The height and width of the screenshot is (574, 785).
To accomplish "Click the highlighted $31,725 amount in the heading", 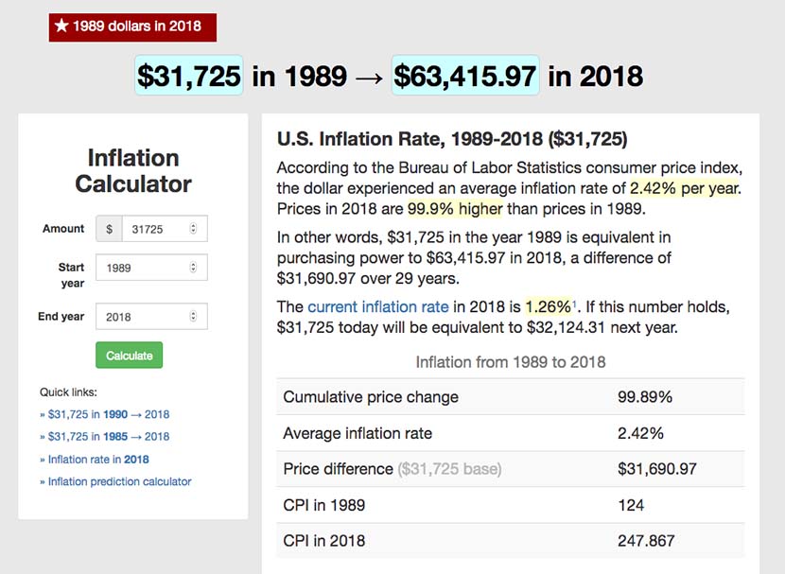I will pyautogui.click(x=189, y=76).
